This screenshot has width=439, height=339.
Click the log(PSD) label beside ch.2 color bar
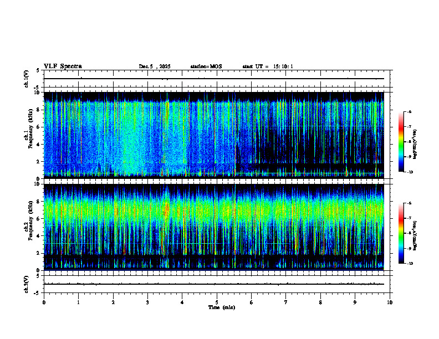415,235
